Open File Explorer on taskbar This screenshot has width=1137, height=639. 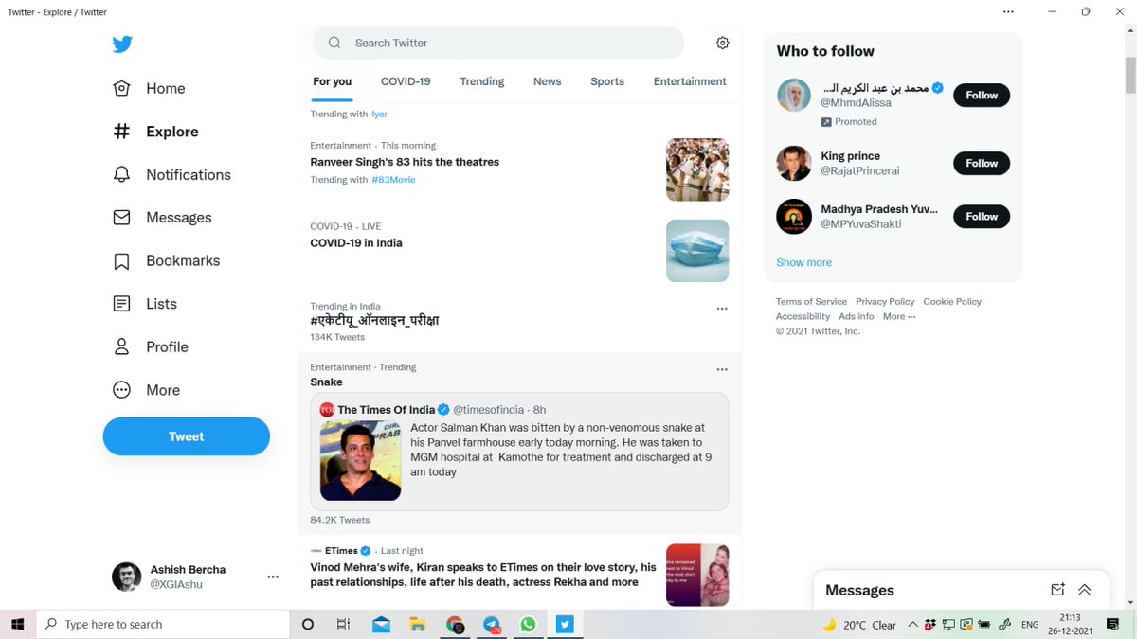417,625
